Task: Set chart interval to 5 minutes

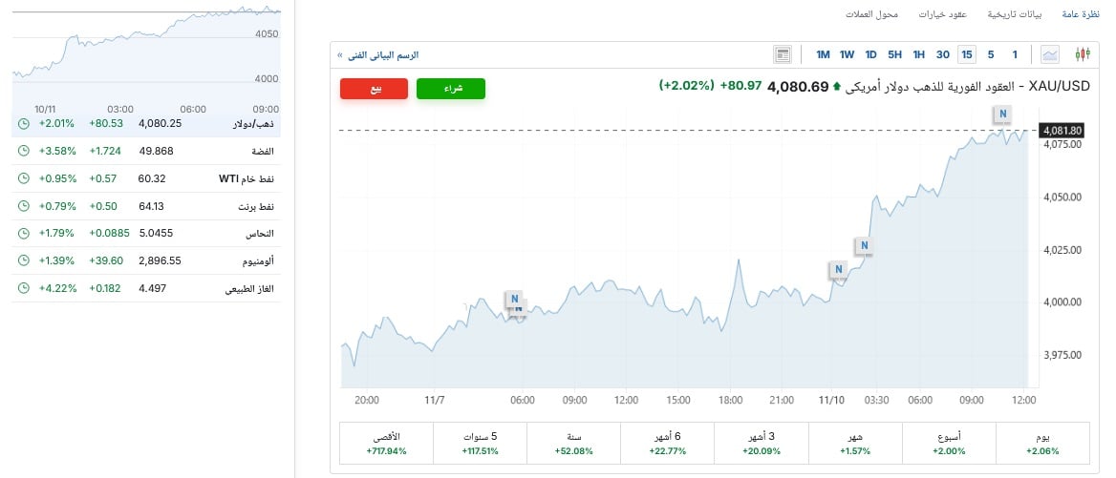Action: click(991, 54)
